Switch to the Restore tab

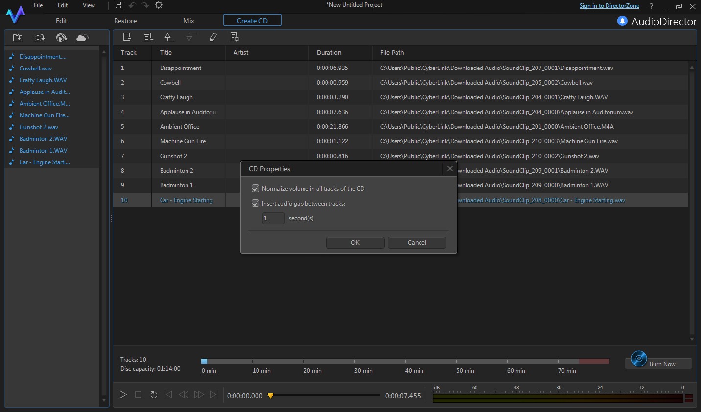(x=125, y=21)
